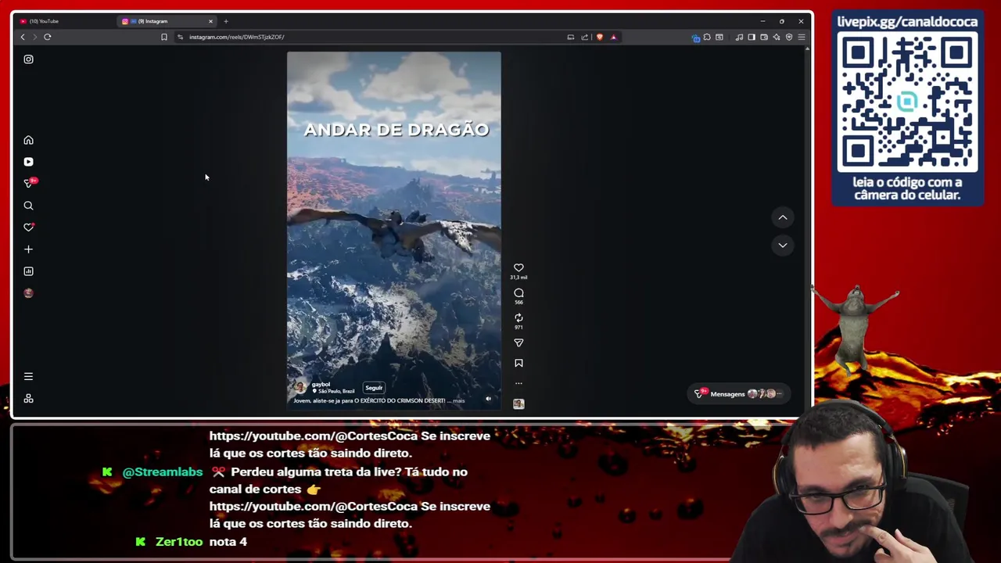
Task: Open the browser main hamburger menu
Action: (802, 37)
